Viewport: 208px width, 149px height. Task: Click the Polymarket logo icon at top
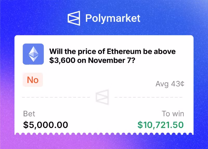74,18
